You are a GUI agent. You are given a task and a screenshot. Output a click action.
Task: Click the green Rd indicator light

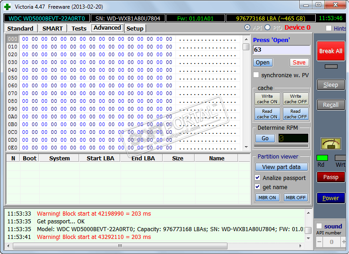tap(322, 158)
